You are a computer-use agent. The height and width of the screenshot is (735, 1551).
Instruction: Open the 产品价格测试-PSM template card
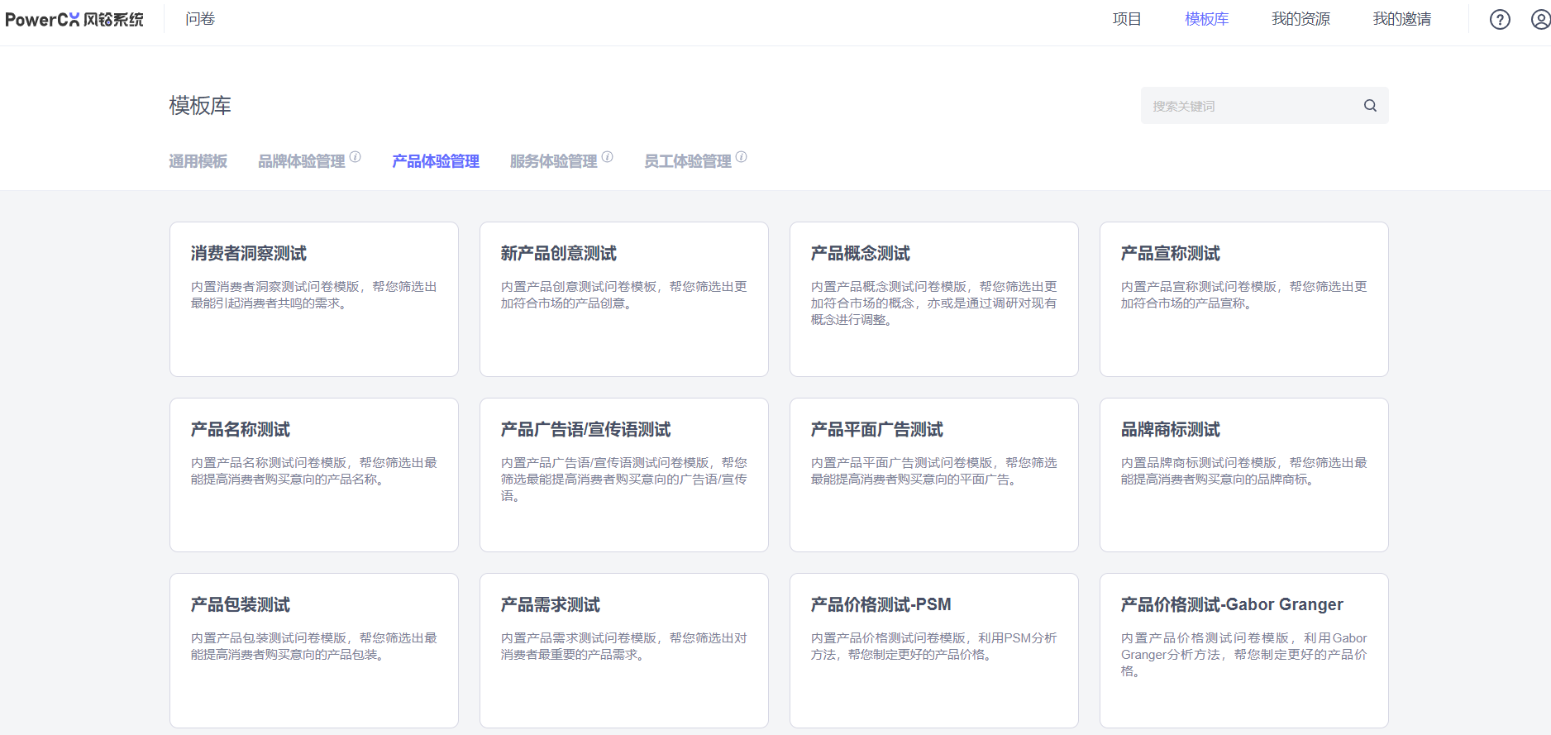click(934, 650)
